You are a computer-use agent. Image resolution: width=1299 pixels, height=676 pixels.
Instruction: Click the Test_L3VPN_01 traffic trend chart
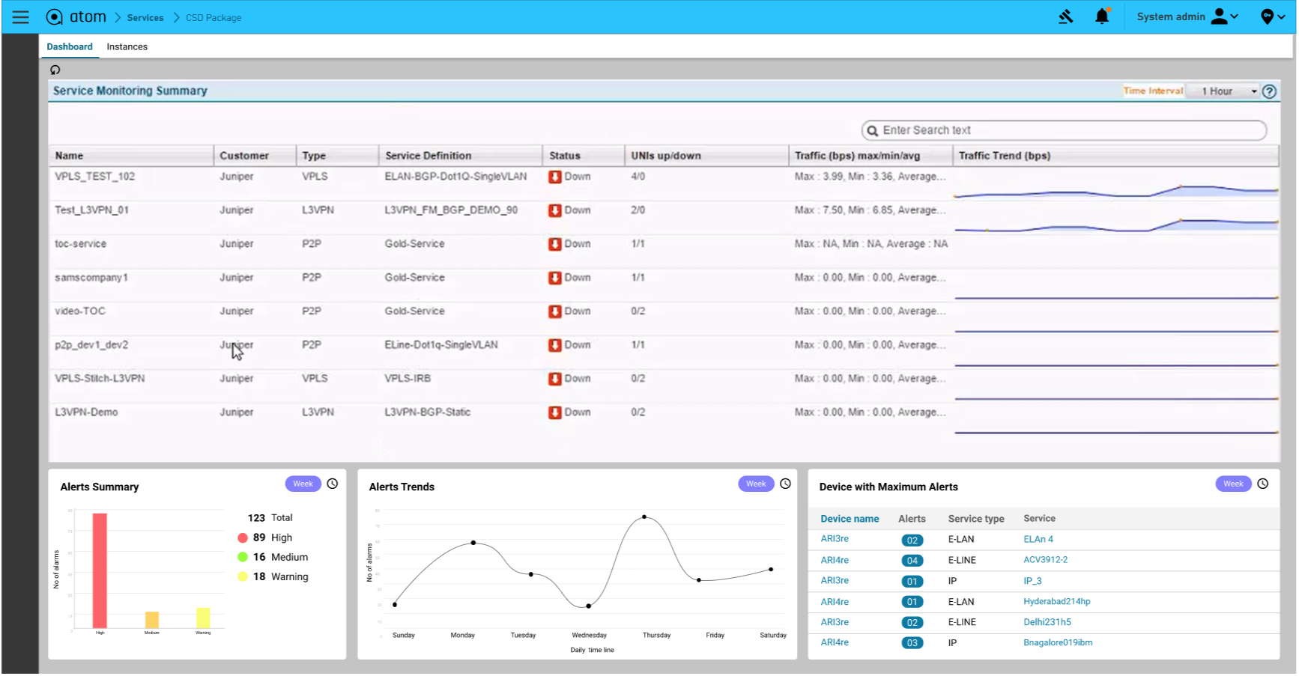(x=1116, y=224)
